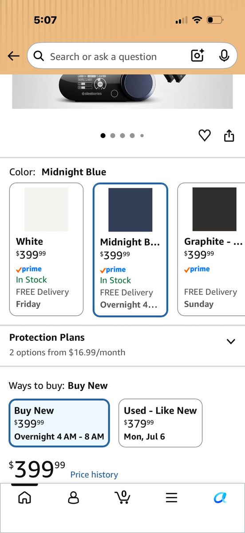Open shopping cart icon
This screenshot has width=245, height=533.
point(122,497)
